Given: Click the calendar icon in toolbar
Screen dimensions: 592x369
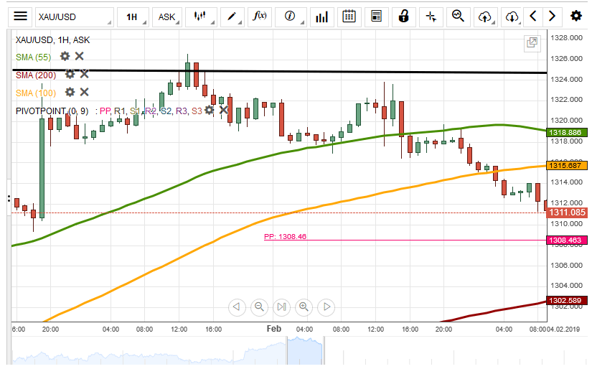Looking at the screenshot, I should [349, 16].
